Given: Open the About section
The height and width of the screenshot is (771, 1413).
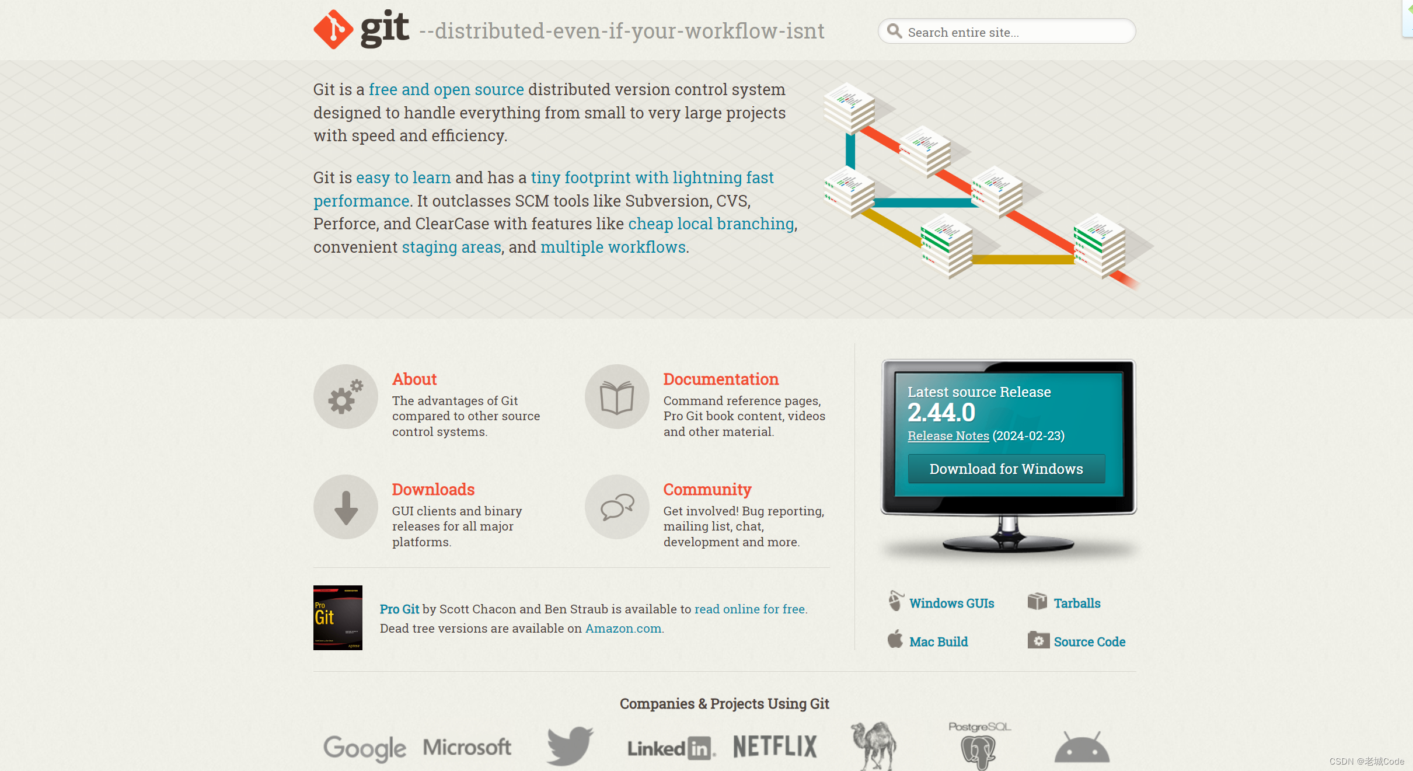Looking at the screenshot, I should coord(414,378).
